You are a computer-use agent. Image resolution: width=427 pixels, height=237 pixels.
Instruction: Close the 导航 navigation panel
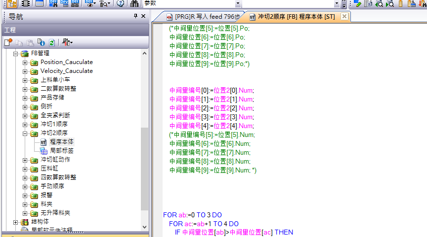(143, 16)
